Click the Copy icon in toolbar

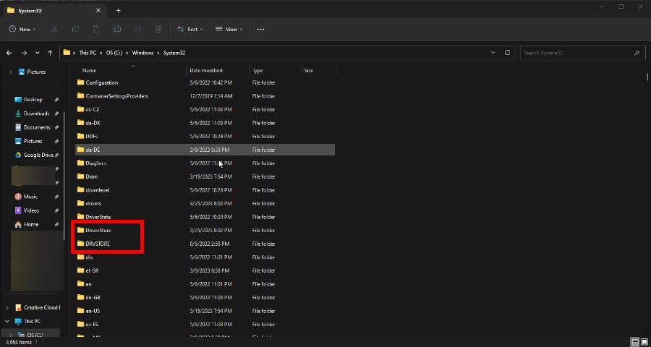coord(75,29)
